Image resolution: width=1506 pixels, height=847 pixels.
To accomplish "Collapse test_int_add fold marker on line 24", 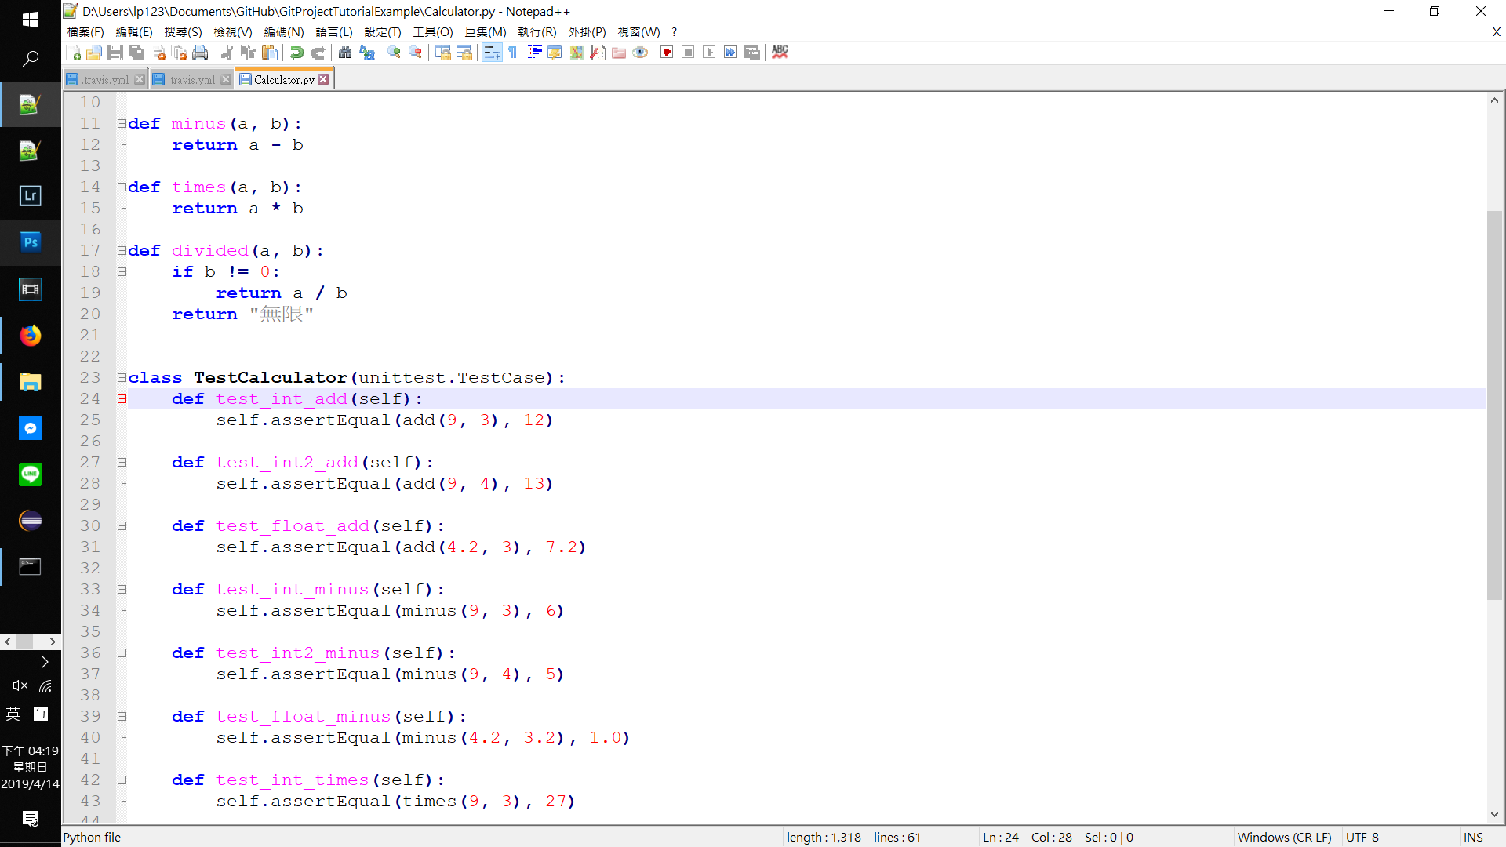I will point(122,399).
